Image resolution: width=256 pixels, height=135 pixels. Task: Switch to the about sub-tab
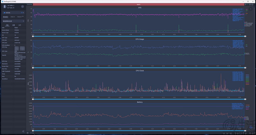coord(20,25)
